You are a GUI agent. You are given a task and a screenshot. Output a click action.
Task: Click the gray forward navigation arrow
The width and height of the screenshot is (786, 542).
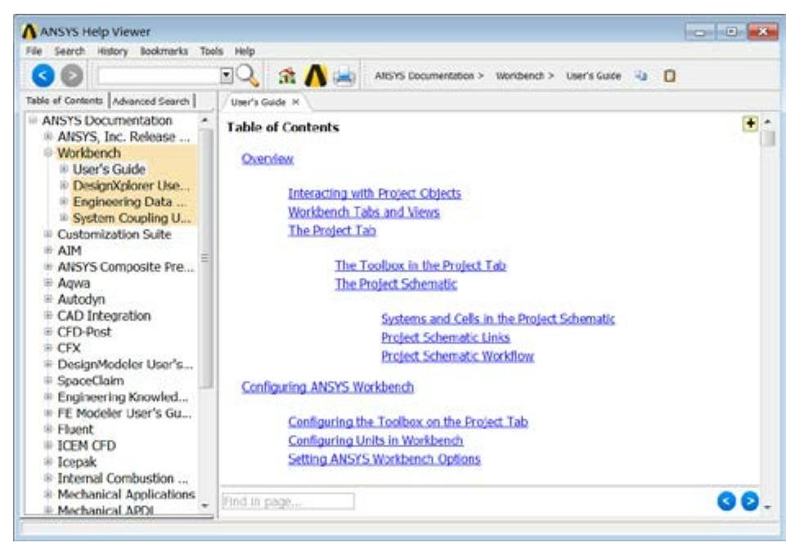click(x=72, y=76)
